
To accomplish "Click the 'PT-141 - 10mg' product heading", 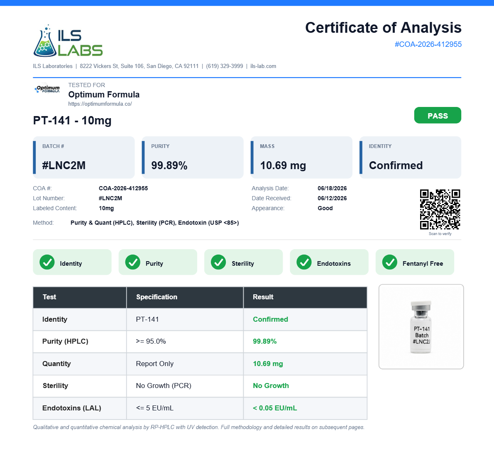I will [72, 121].
